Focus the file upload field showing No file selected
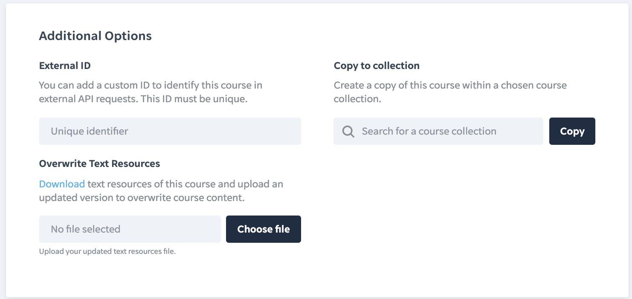Viewport: 632px width, 299px height. coord(130,229)
